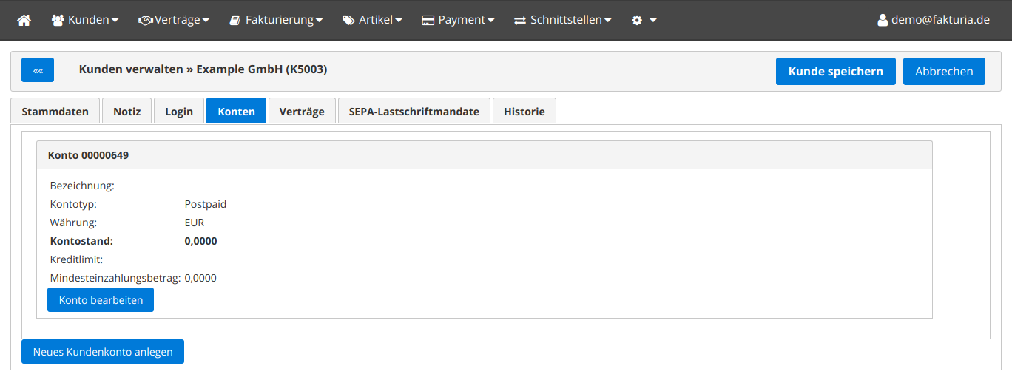Image resolution: width=1012 pixels, height=377 pixels.
Task: Click the home icon in navbar
Action: [x=24, y=20]
